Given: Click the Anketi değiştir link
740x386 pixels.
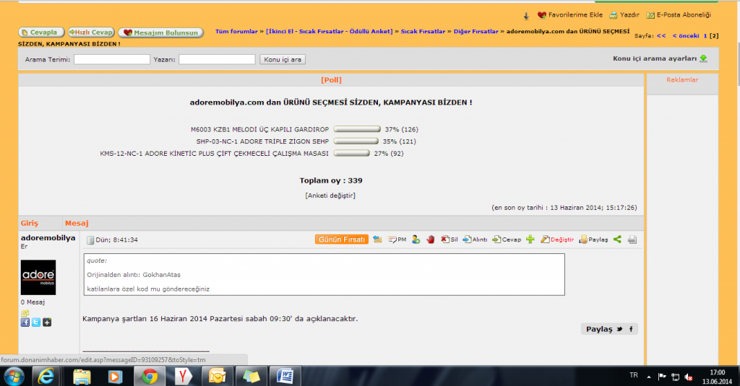Looking at the screenshot, I should pos(330,196).
